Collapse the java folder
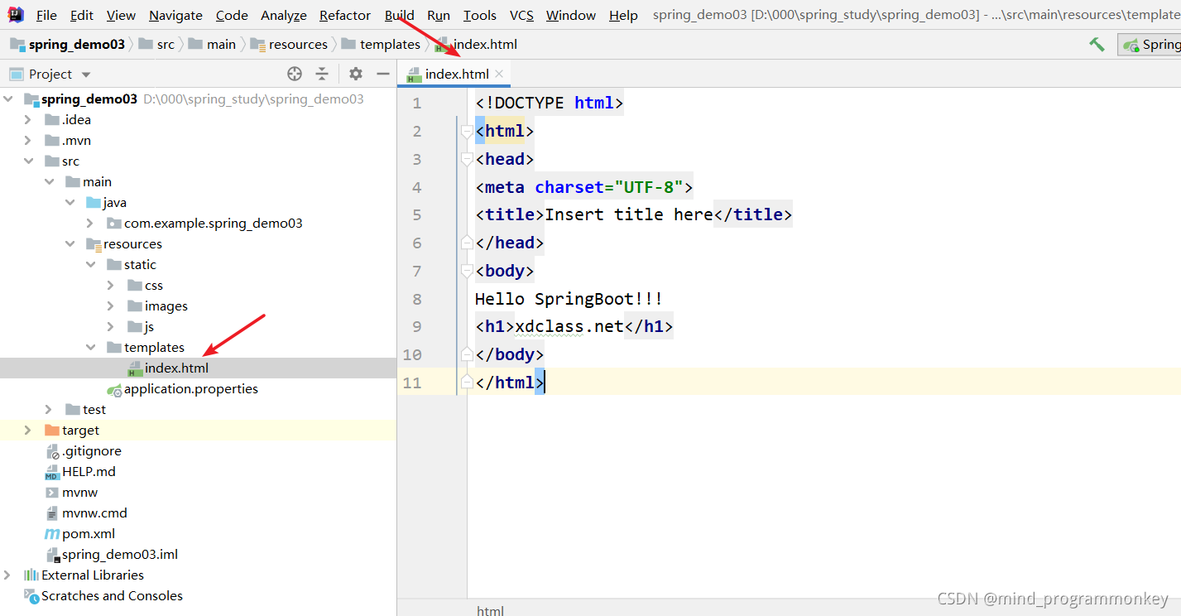The height and width of the screenshot is (616, 1181). point(70,202)
